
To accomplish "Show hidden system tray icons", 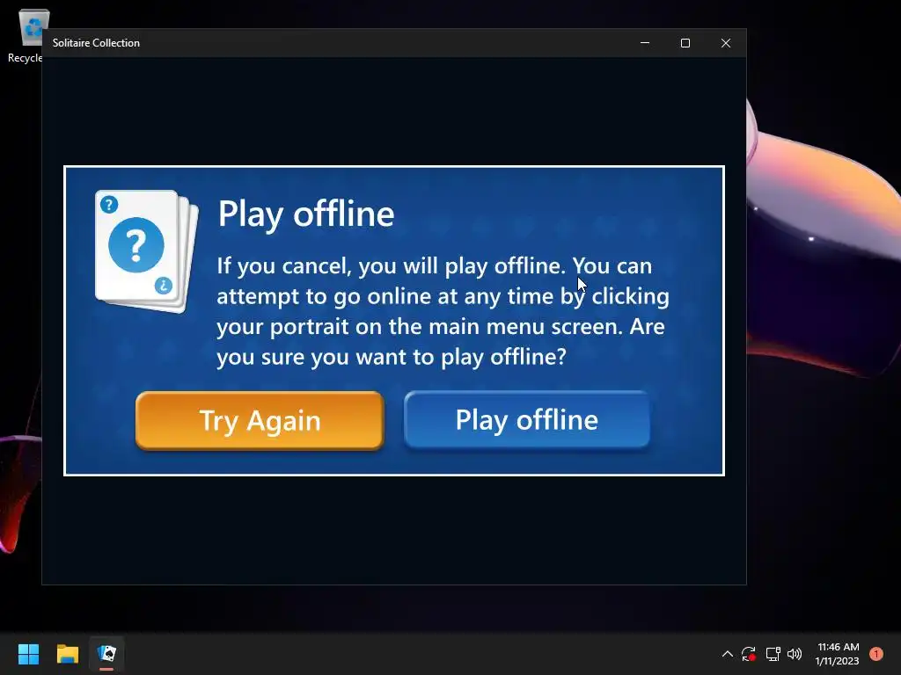I will point(727,654).
